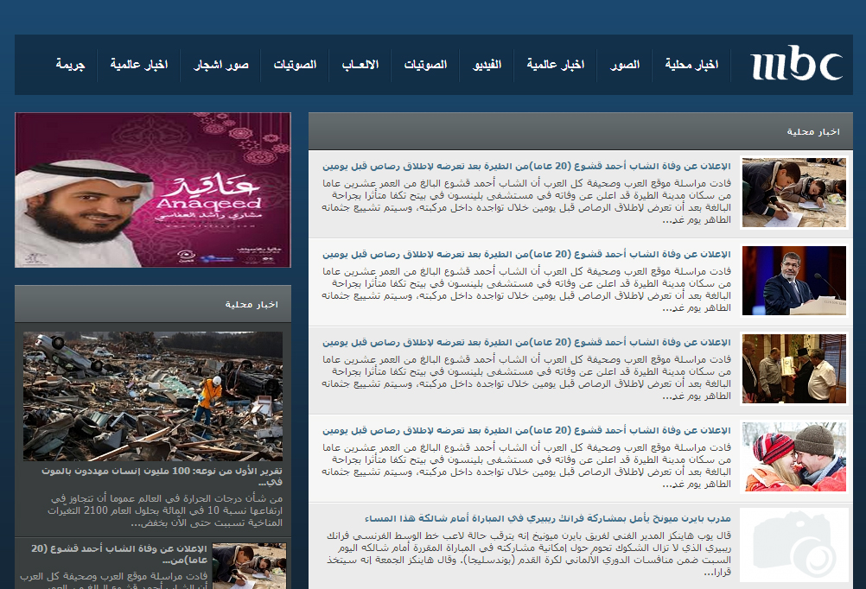The image size is (866, 589).
Task: Click the main-list excerpt beside the children-writing photo
Action: (526, 201)
